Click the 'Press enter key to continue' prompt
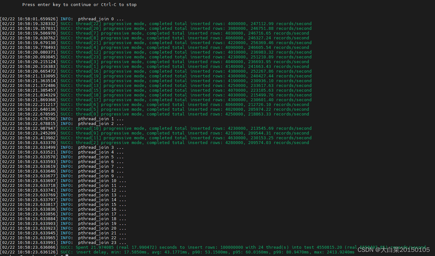The height and width of the screenshot is (256, 435). [80, 5]
